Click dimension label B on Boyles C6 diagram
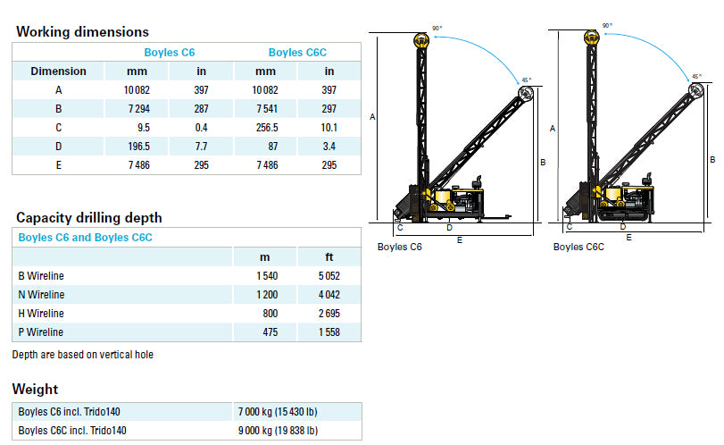724x445 pixels. (543, 163)
